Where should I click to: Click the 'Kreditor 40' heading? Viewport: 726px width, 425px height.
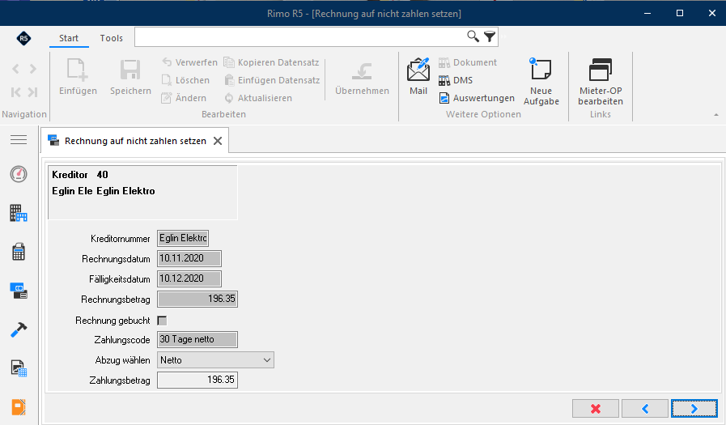coord(79,175)
